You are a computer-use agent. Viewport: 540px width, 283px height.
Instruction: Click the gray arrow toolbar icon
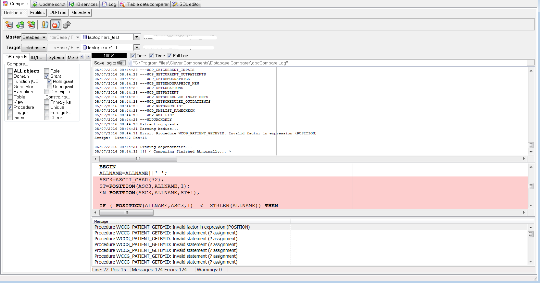click(67, 25)
